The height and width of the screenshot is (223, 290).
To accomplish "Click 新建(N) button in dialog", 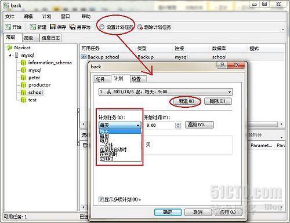I will pos(186,101).
